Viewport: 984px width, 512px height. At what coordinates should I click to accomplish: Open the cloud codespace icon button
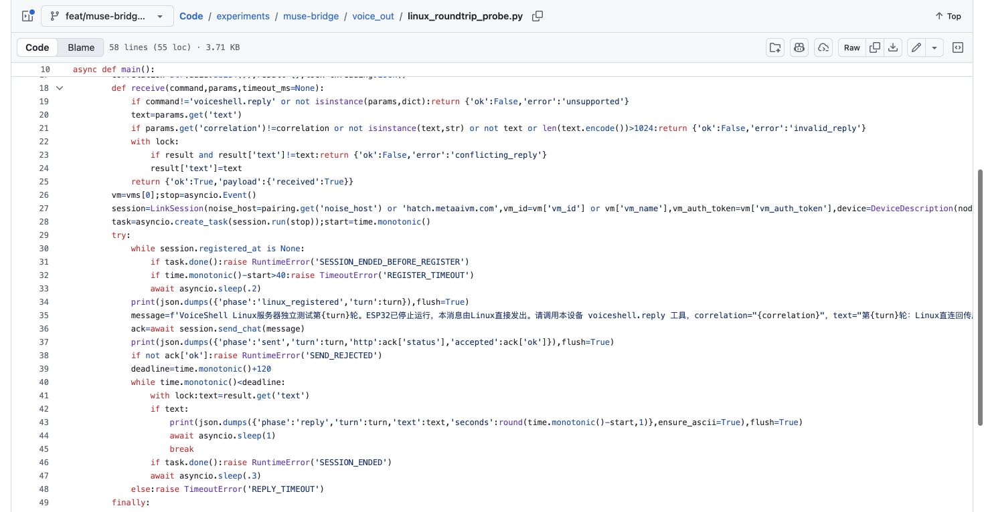(x=823, y=47)
